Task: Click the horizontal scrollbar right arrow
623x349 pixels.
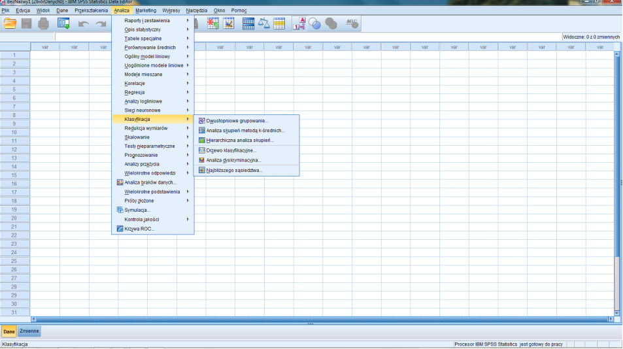Action: [611, 319]
